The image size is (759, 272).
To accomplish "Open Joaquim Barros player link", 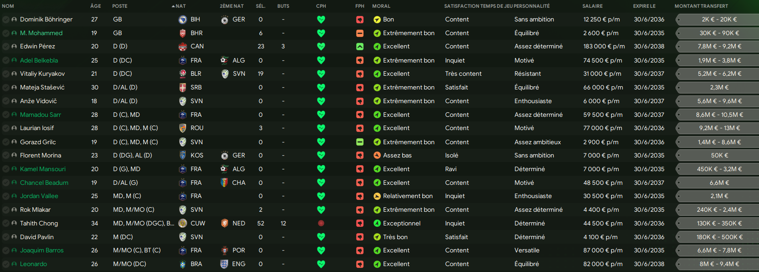I will (42, 251).
